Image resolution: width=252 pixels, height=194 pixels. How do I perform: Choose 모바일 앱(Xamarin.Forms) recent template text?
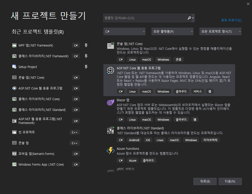tap(36, 154)
